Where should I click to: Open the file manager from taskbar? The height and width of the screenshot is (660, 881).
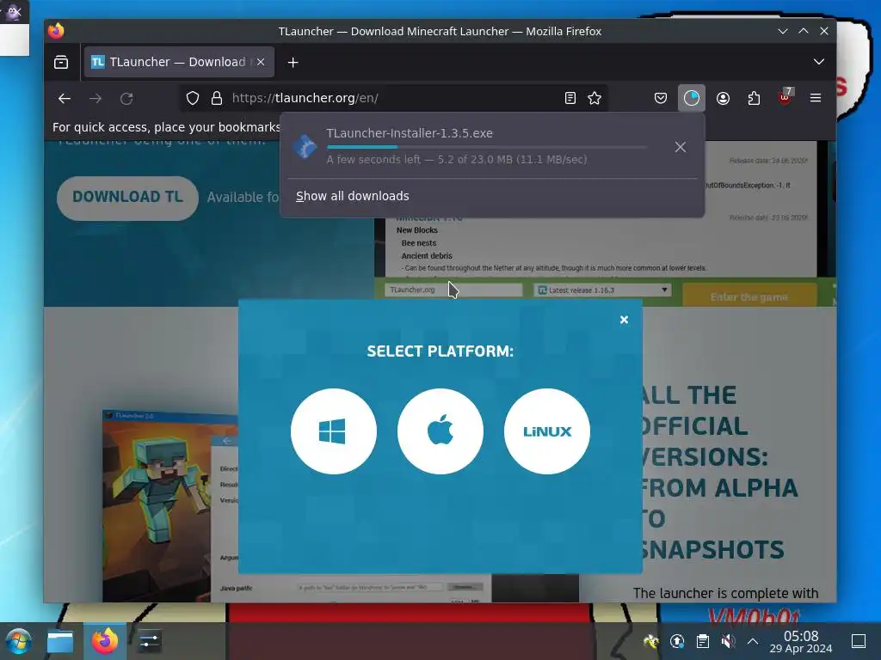[x=60, y=641]
